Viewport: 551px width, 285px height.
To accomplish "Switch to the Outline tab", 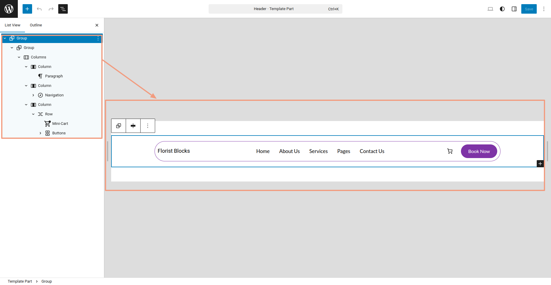I will point(36,25).
